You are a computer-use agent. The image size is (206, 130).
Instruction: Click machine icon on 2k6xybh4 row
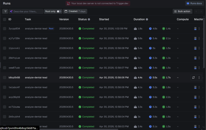click(195, 117)
